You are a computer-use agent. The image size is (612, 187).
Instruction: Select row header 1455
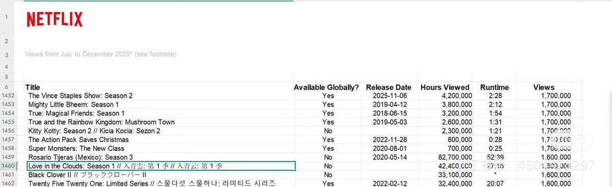pyautogui.click(x=7, y=122)
